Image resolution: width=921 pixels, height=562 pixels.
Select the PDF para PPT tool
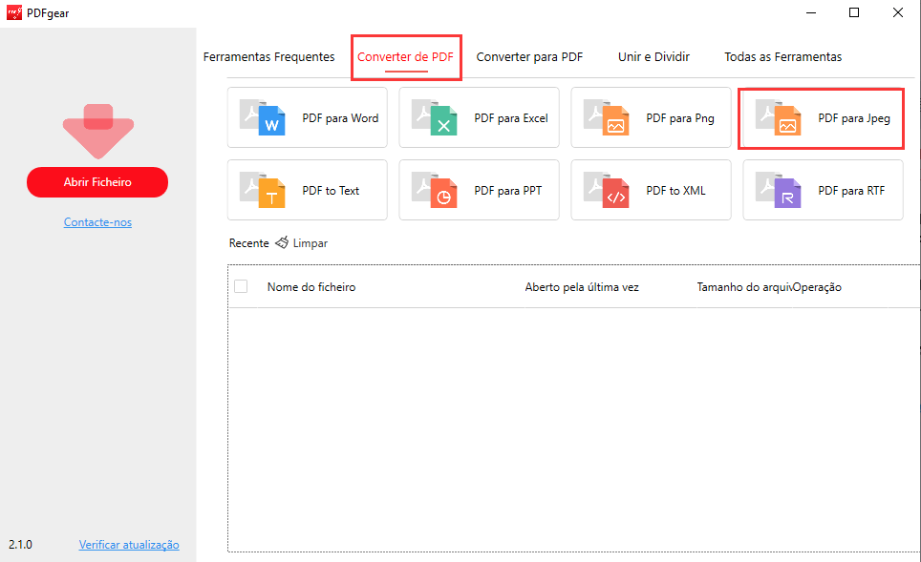point(479,190)
